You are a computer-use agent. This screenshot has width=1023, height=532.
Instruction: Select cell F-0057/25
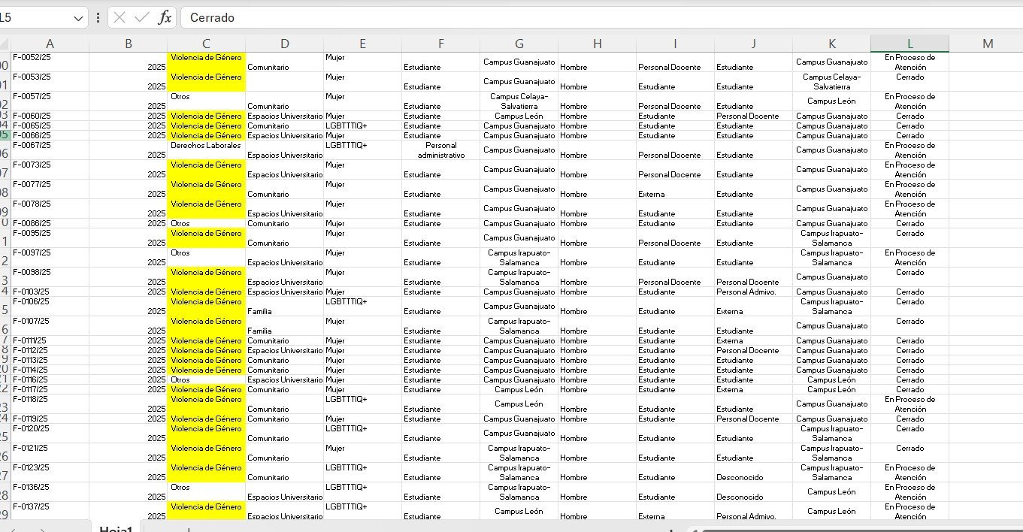tap(50, 101)
